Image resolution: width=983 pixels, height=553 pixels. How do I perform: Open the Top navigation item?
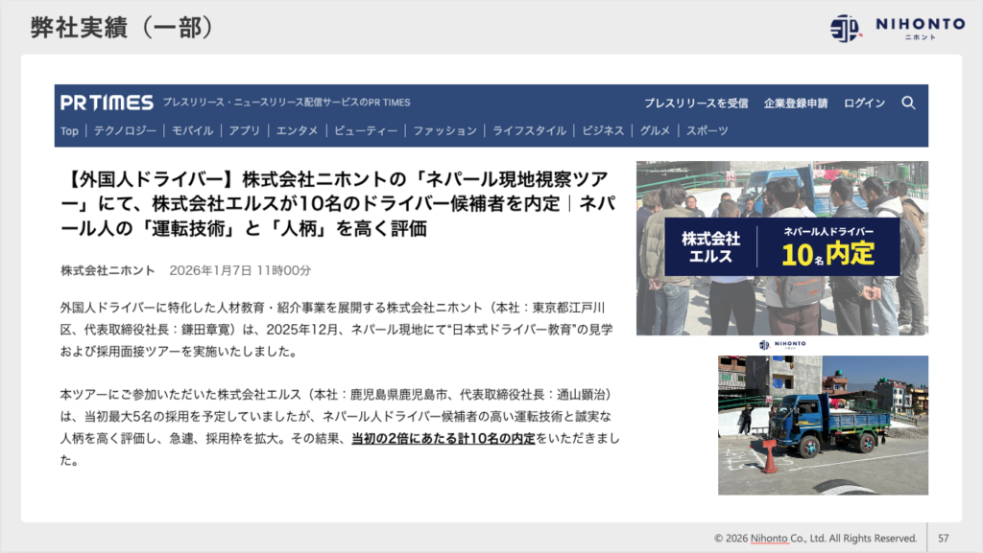click(x=69, y=131)
